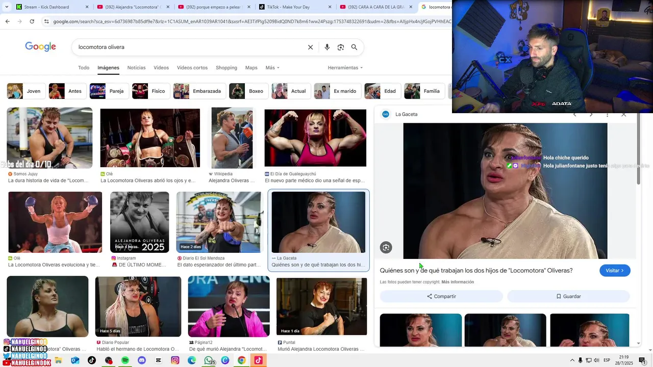Open the Wikipedia Alejandra Oliveras image result
Screen dimensions: 653x367
pyautogui.click(x=232, y=138)
